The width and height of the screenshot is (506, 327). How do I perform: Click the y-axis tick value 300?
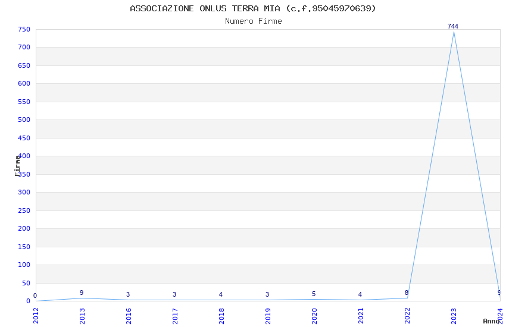coord(24,192)
